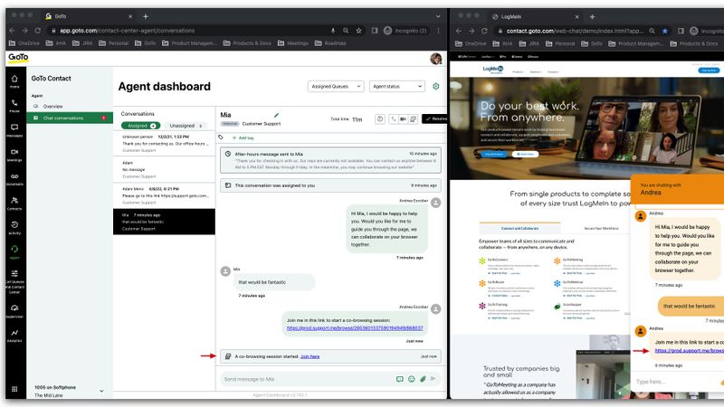Open Adam No message conversation
Screen dimensions: 724x407
(x=165, y=169)
